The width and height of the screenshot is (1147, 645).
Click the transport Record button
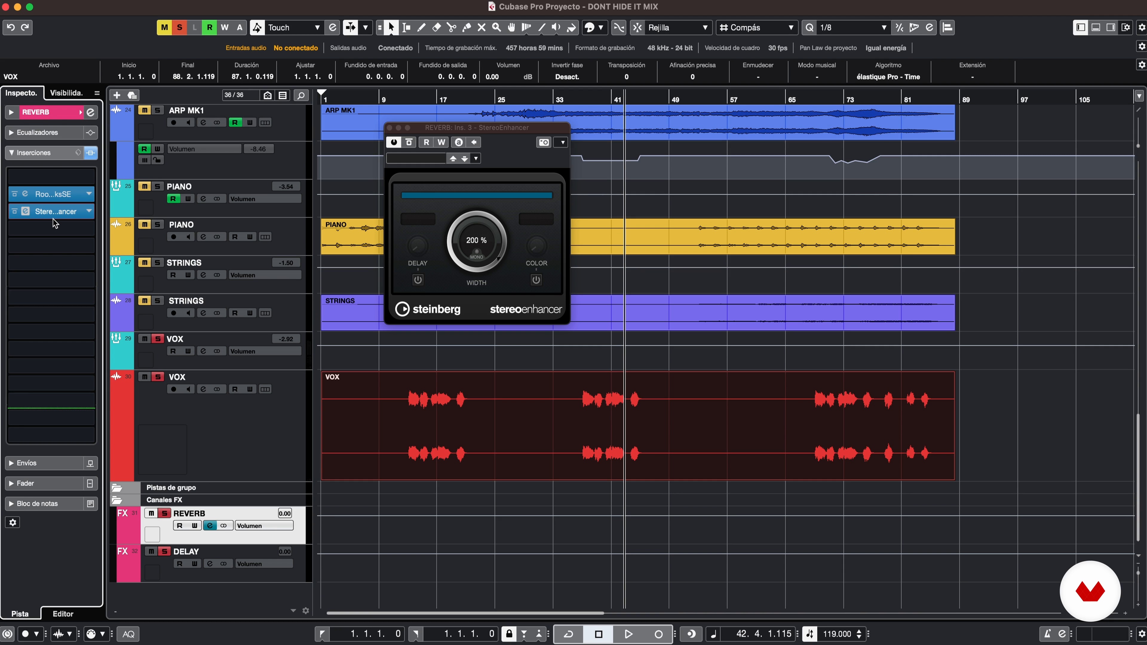click(x=658, y=634)
